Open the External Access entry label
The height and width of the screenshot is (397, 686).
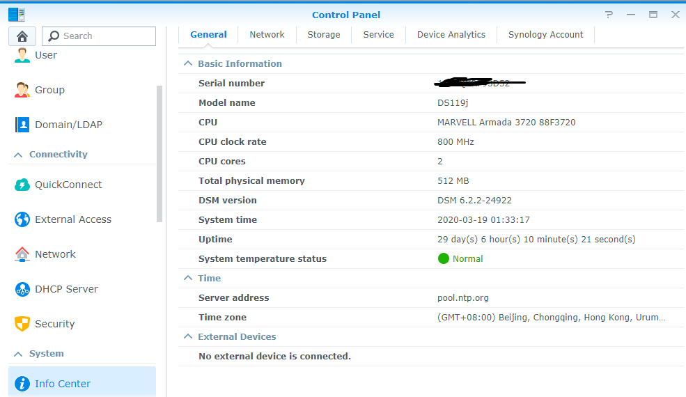coord(73,219)
